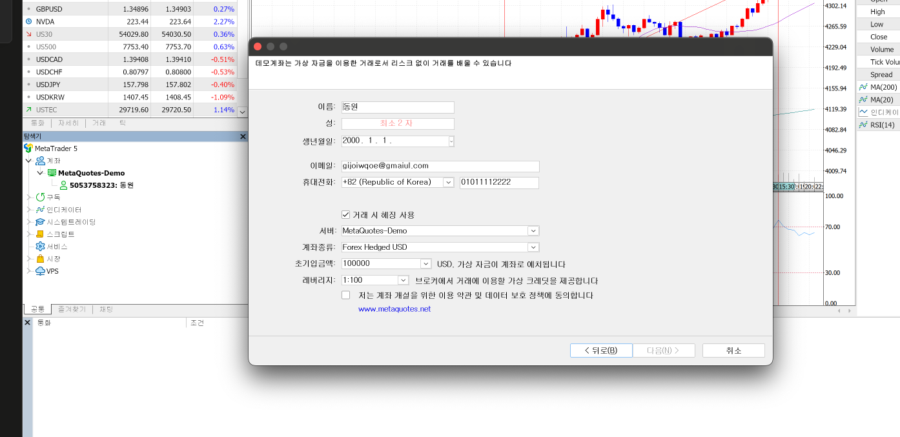Click the MA(20) indicator icon in data window
Viewport: 900px width, 437px height.
[863, 99]
